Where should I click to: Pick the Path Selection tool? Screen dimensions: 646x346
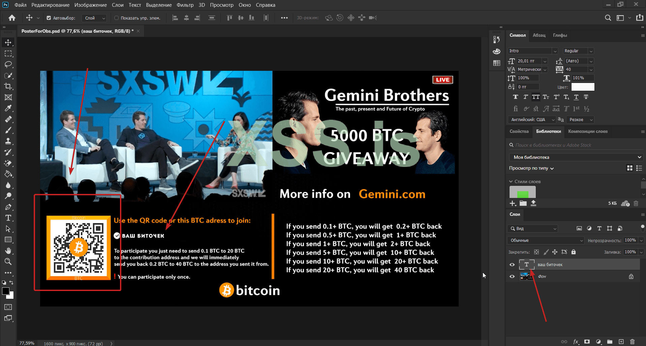8,229
